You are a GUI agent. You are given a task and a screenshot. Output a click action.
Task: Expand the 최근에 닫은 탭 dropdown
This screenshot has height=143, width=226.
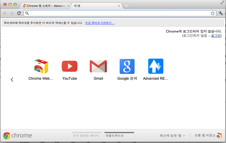172,136
